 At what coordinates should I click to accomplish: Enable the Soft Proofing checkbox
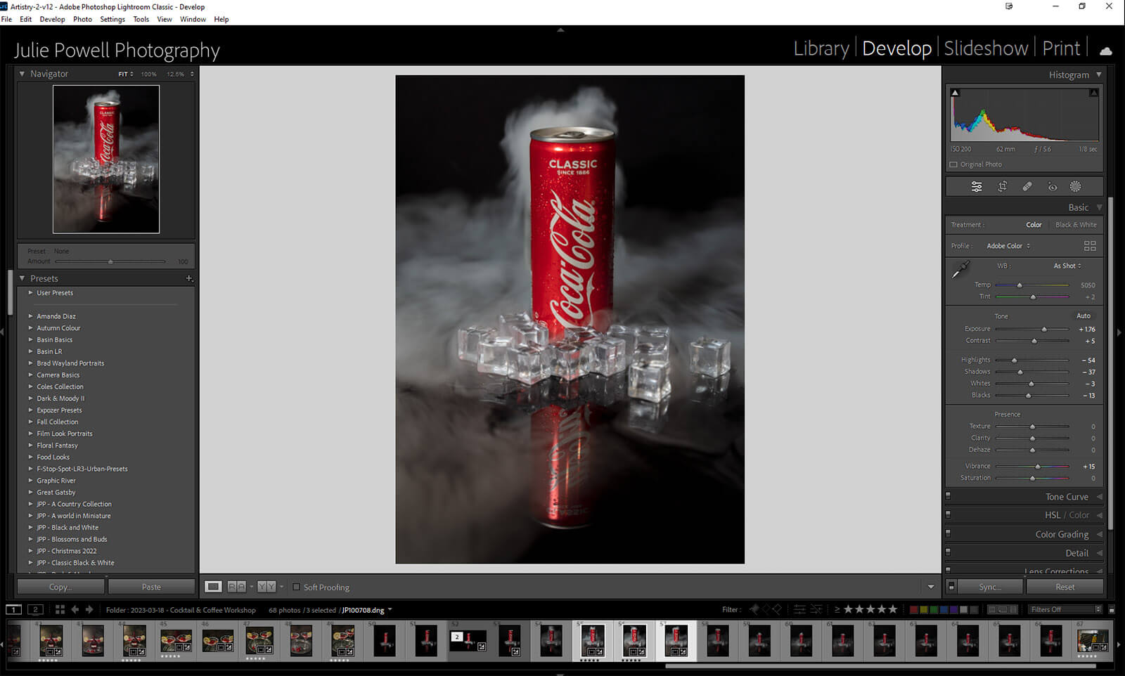[296, 587]
